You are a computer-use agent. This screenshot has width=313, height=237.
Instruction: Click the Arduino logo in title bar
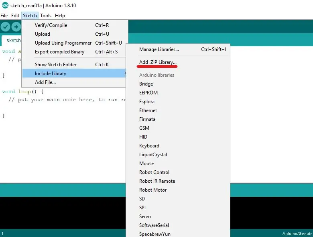[5, 5]
